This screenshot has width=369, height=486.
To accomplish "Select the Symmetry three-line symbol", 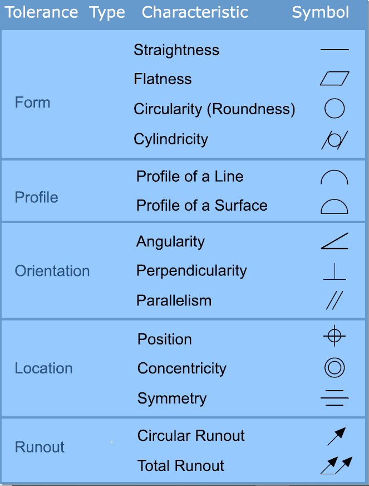I will pyautogui.click(x=334, y=398).
